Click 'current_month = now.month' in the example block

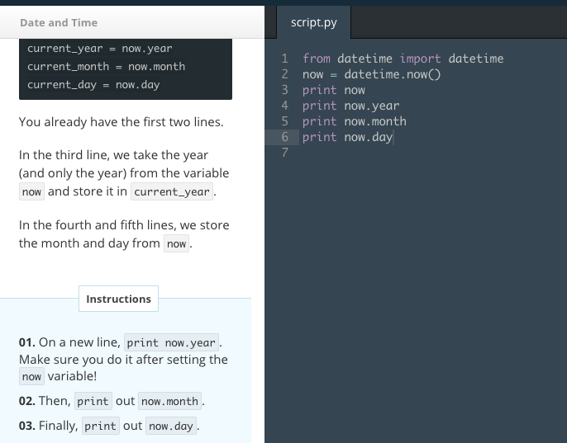[106, 67]
